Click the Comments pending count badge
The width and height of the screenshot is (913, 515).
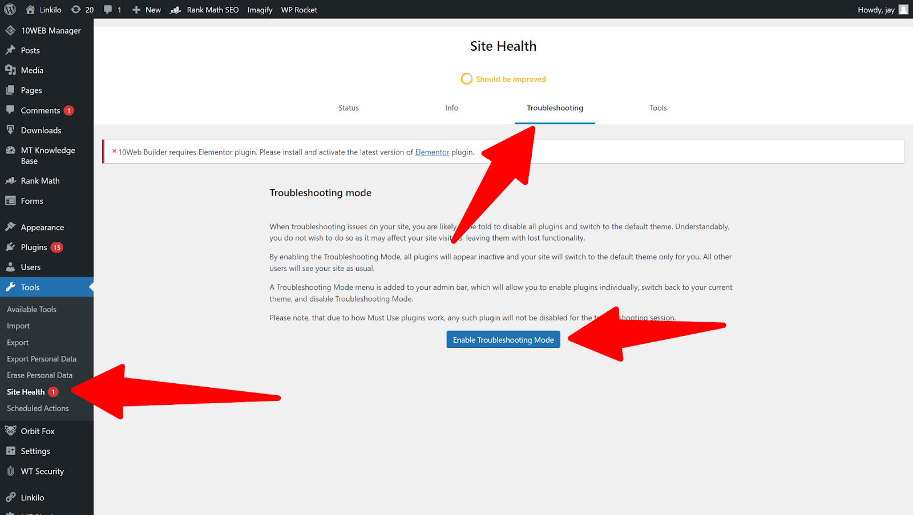69,111
